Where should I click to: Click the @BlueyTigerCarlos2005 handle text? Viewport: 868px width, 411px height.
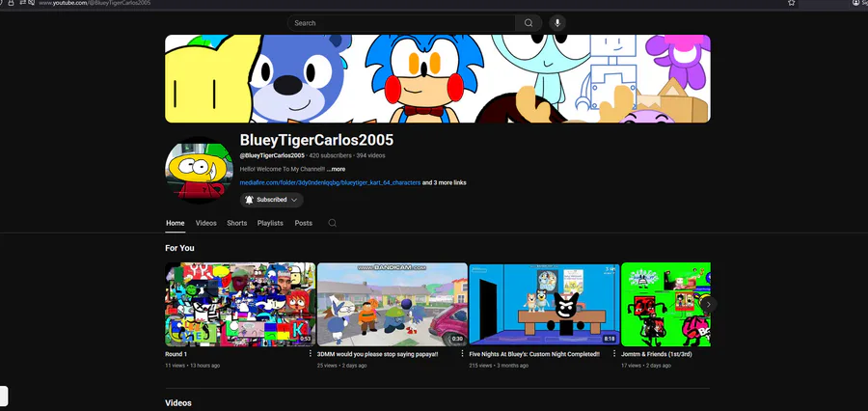[272, 155]
